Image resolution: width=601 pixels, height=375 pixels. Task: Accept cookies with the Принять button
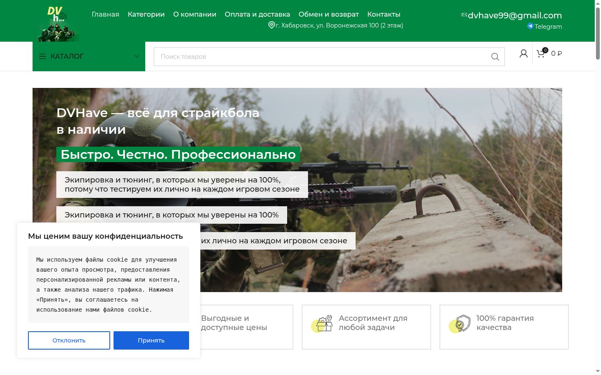tap(151, 340)
